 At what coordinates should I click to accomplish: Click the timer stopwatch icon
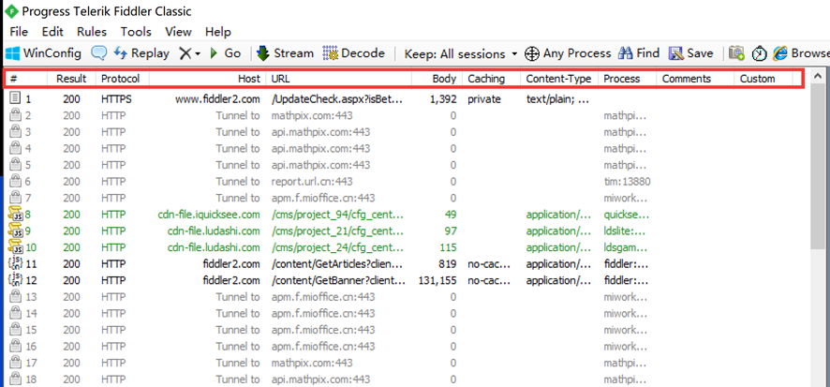pos(760,53)
